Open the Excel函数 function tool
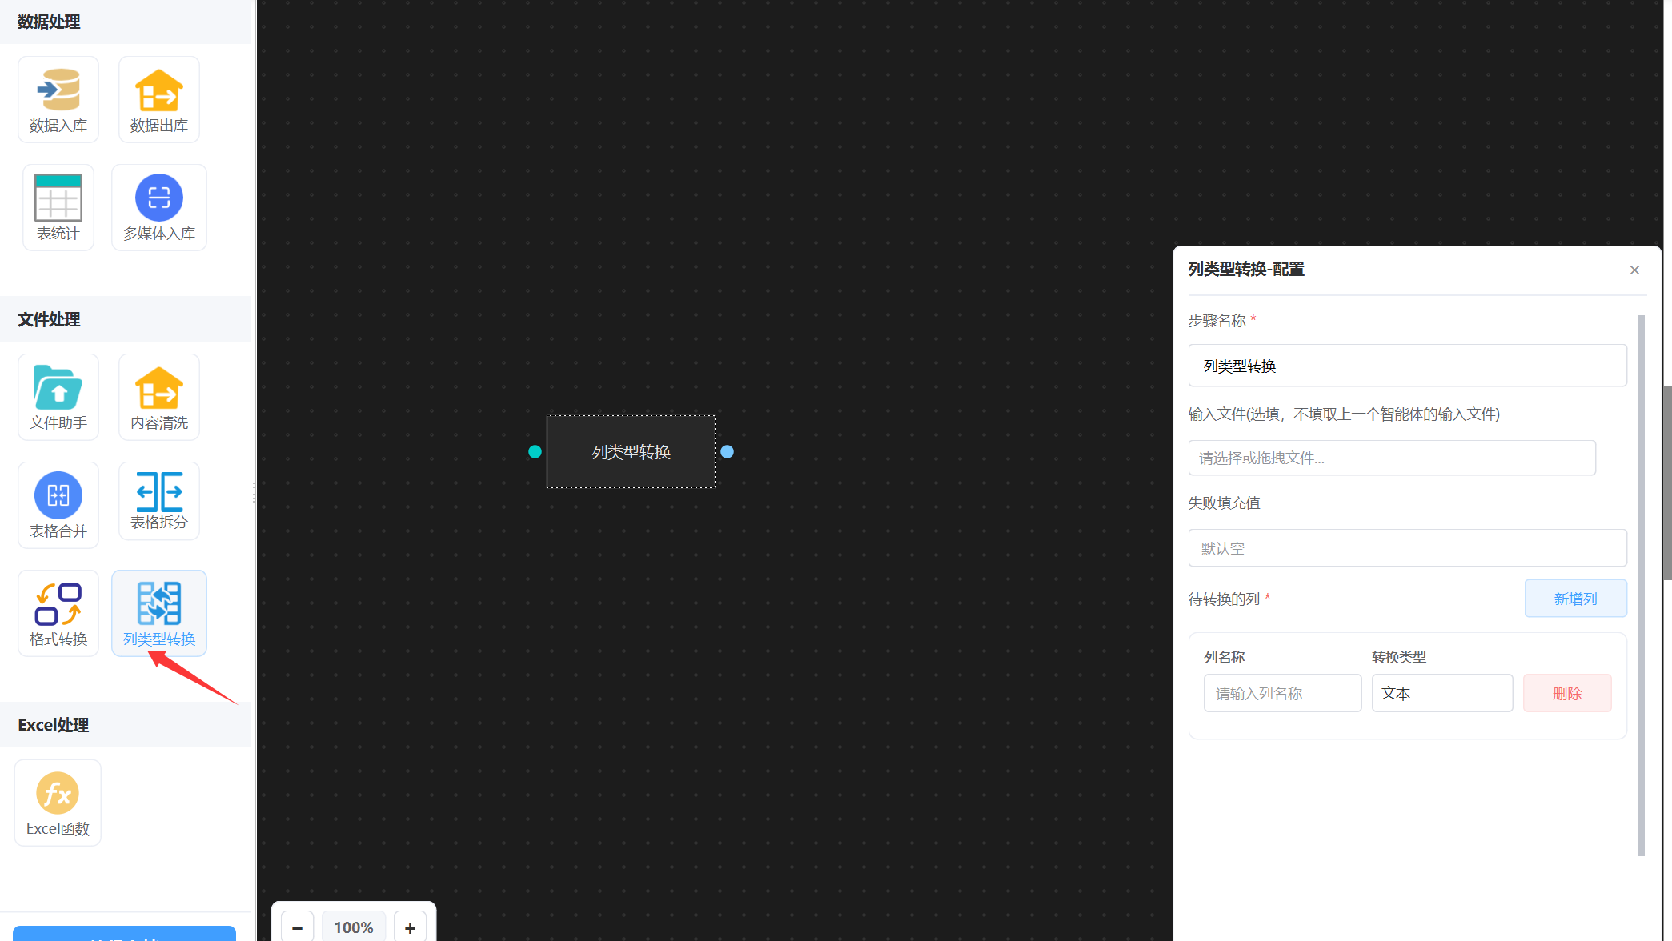 (x=58, y=803)
